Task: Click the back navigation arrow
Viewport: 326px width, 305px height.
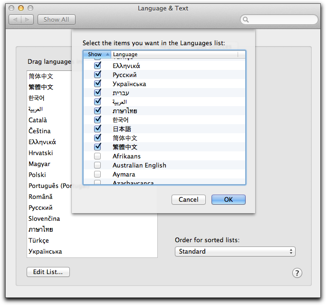Action: coord(15,20)
